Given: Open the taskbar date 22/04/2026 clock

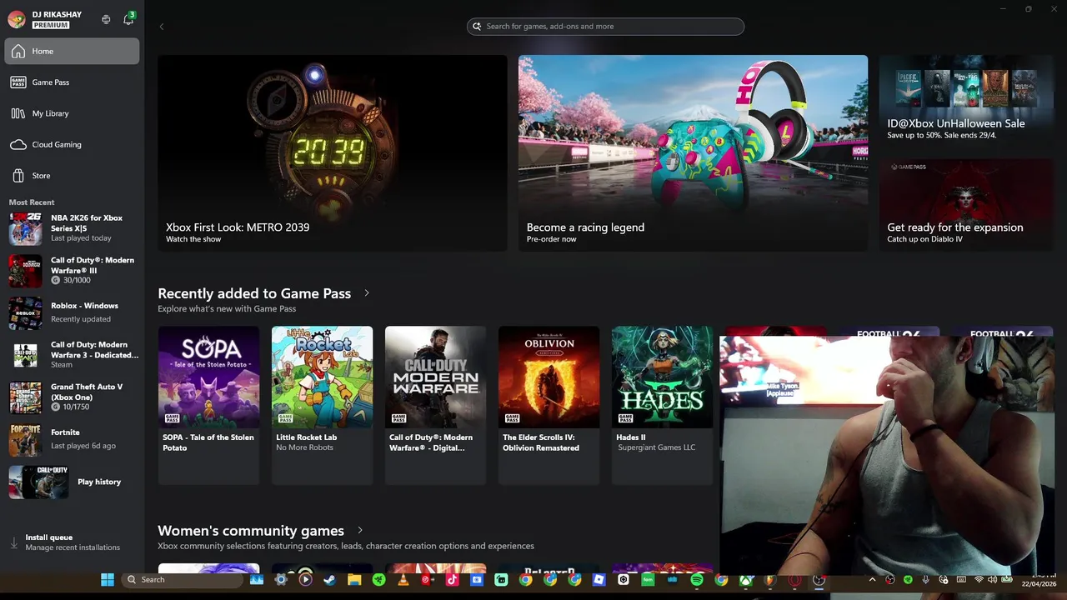Looking at the screenshot, I should (1039, 583).
